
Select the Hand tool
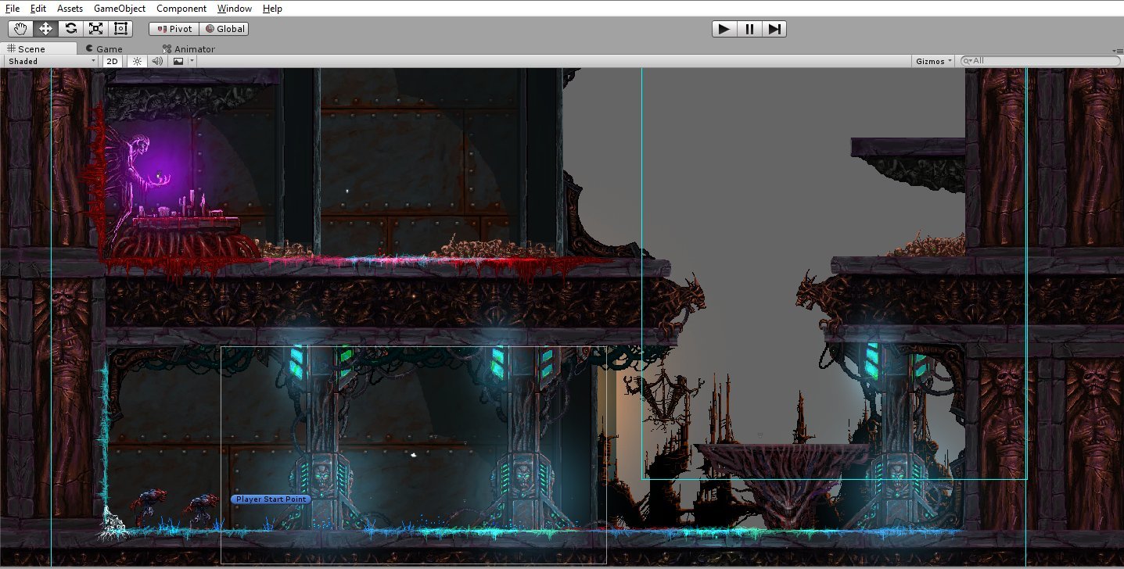pos(20,29)
